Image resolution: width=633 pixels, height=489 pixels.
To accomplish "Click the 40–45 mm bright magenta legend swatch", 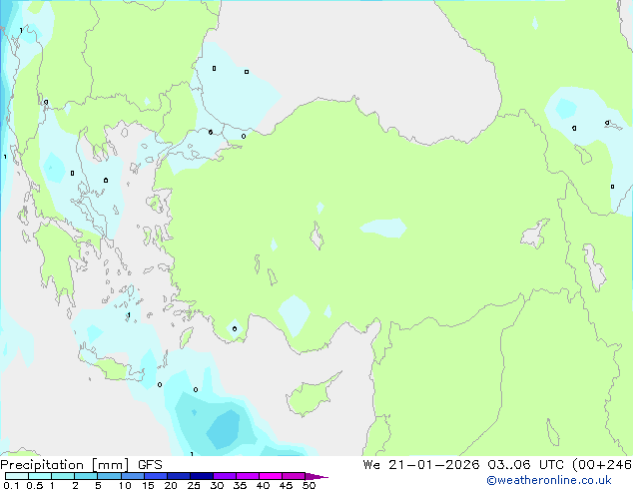I will tap(271, 476).
